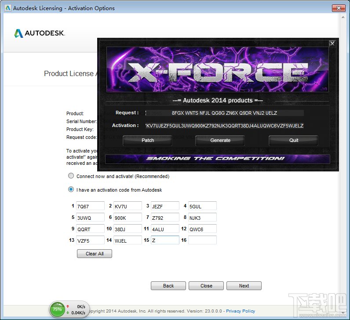Click the Quit button in X-Force
350x320 pixels.
[x=294, y=140]
